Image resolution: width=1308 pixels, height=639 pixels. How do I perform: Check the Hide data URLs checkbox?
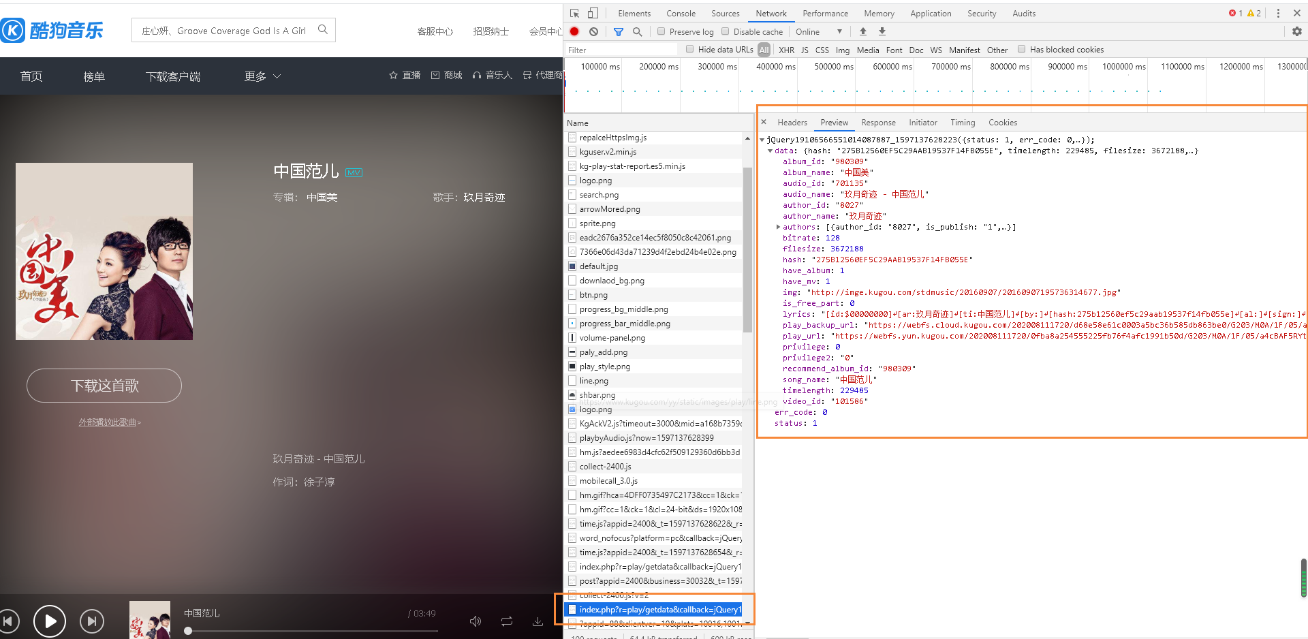click(689, 49)
